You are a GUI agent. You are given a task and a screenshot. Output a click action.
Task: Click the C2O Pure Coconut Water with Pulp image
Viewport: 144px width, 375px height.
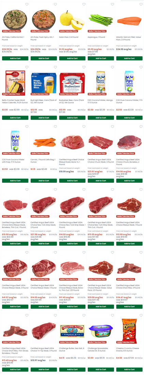click(15, 141)
